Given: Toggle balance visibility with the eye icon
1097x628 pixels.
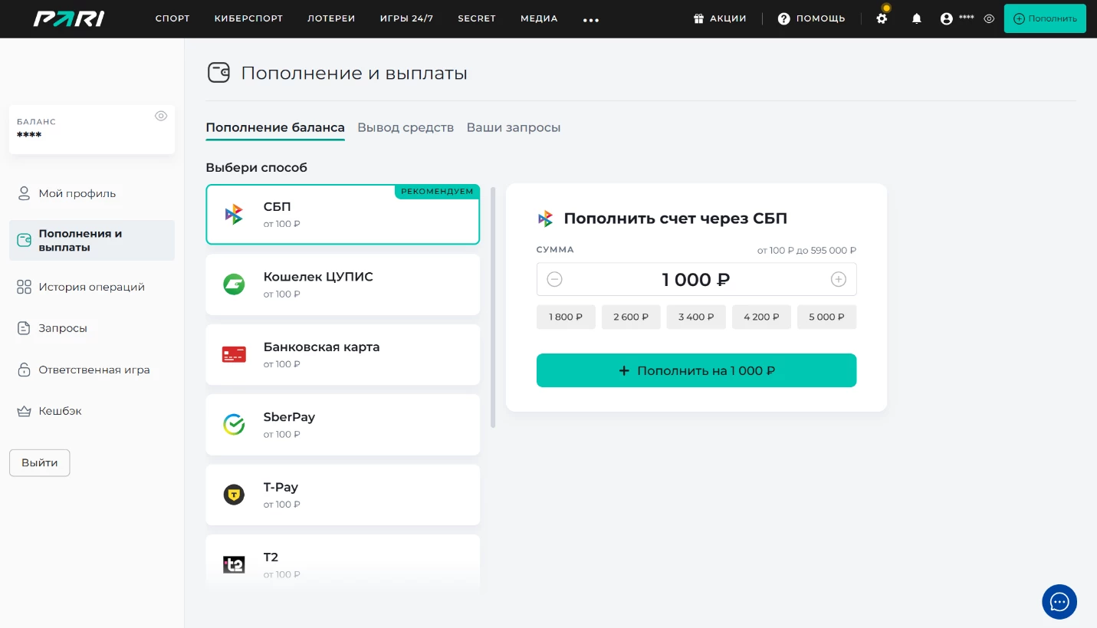Looking at the screenshot, I should pyautogui.click(x=161, y=116).
